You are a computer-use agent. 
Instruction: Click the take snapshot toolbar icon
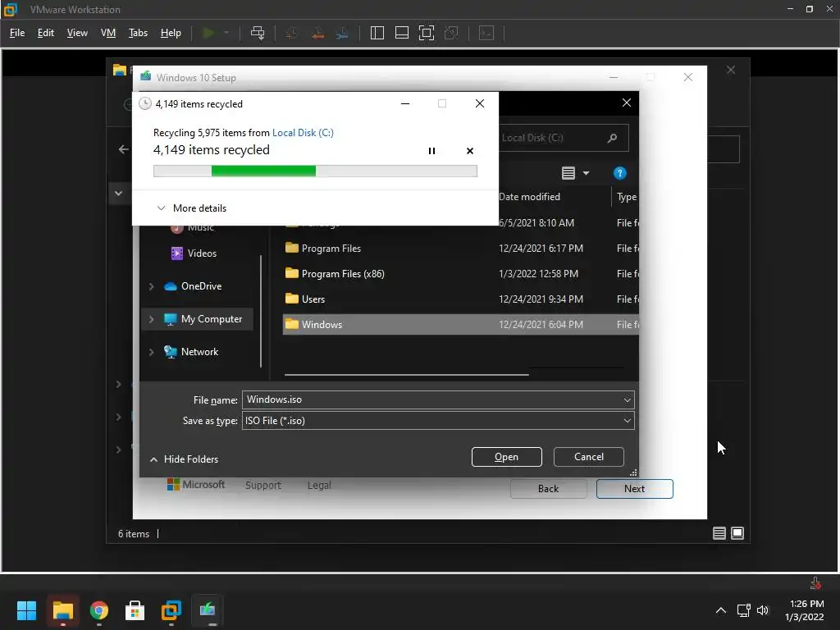(x=292, y=33)
